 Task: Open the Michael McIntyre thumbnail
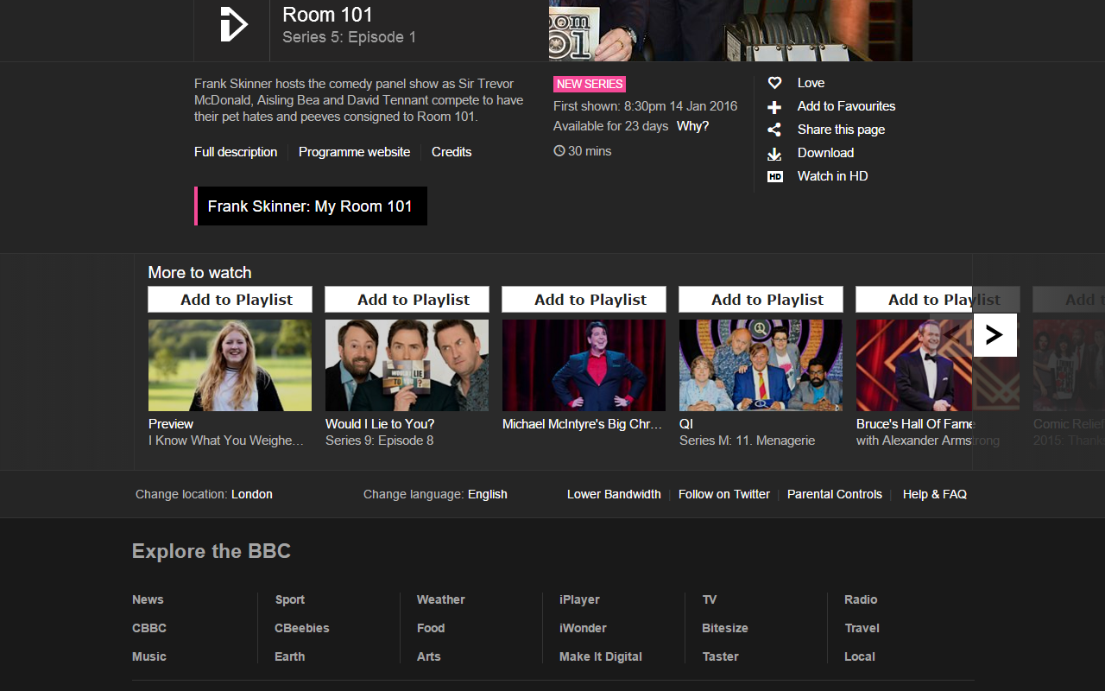[584, 365]
